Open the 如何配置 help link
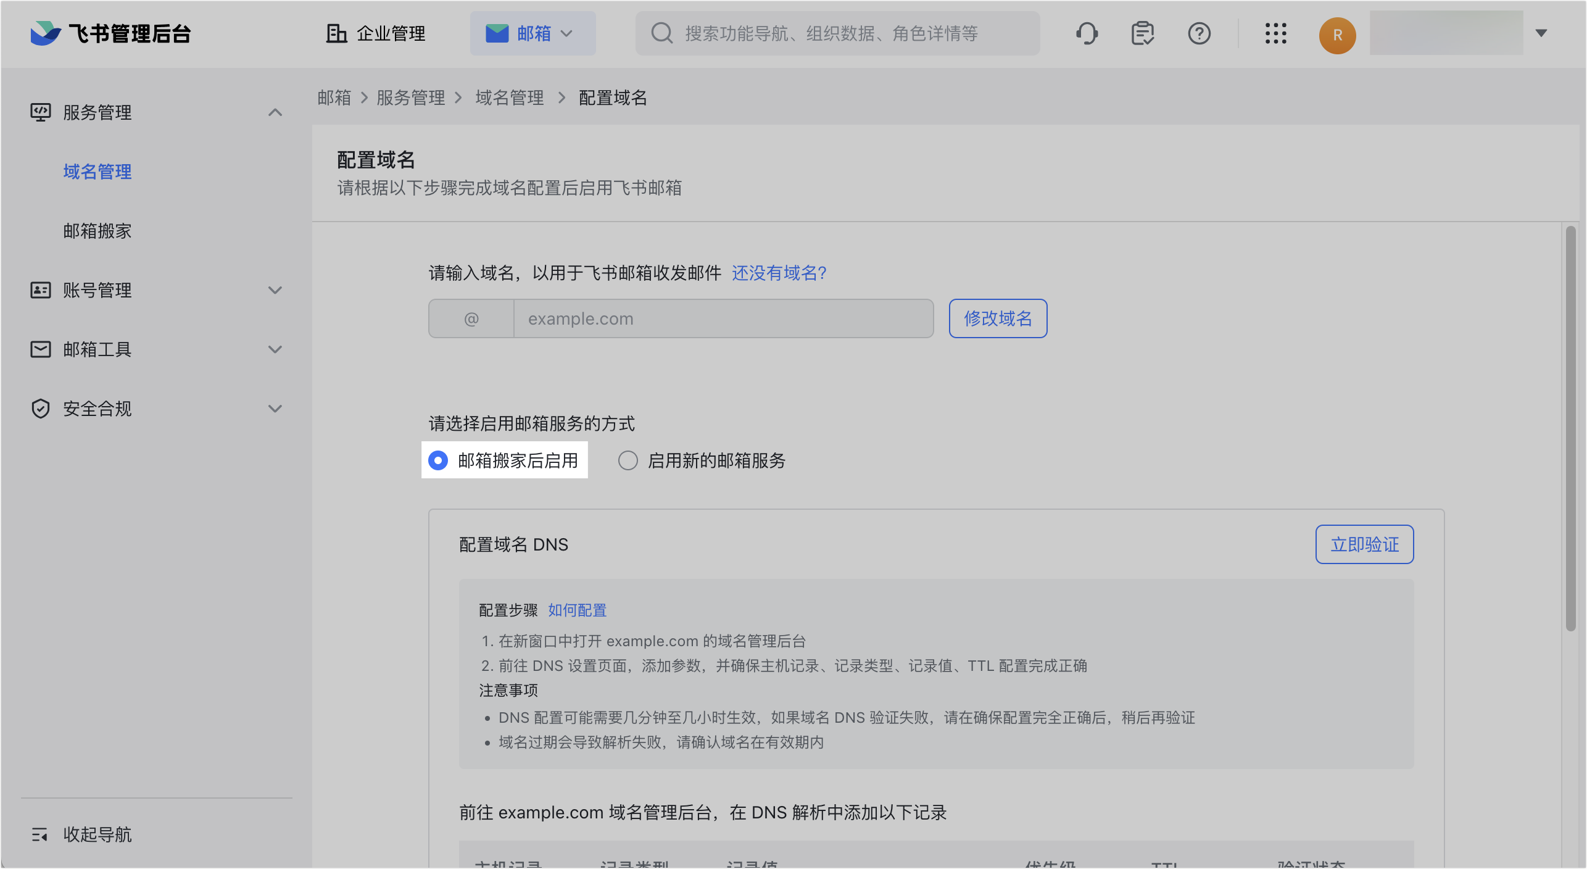Viewport: 1587px width, 869px height. 578,610
